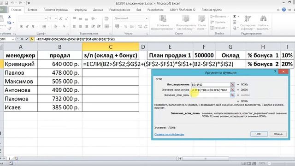Align cell content to top
Viewport: 295px width, 166px height.
click(x=75, y=18)
